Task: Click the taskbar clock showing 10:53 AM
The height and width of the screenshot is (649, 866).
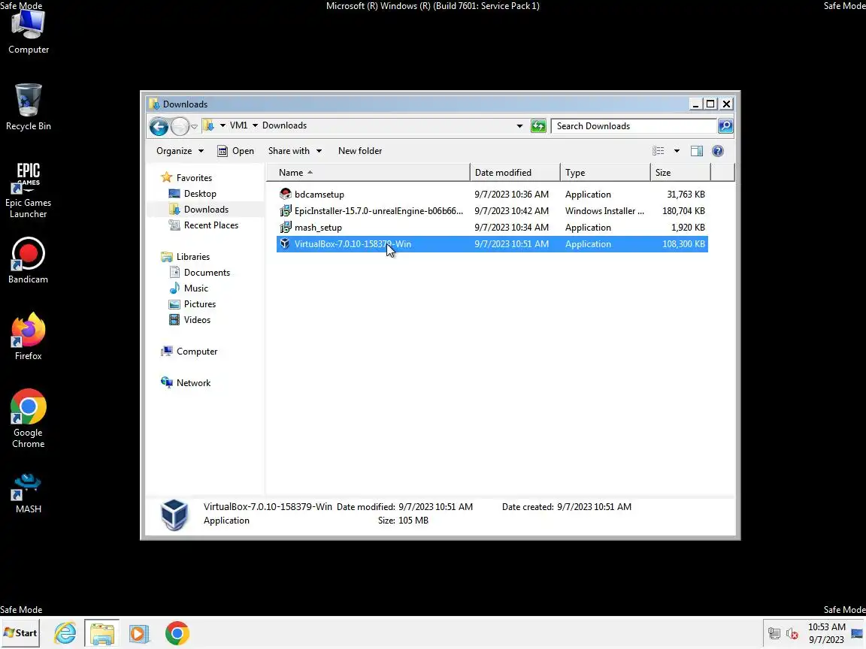Action: [x=826, y=633]
